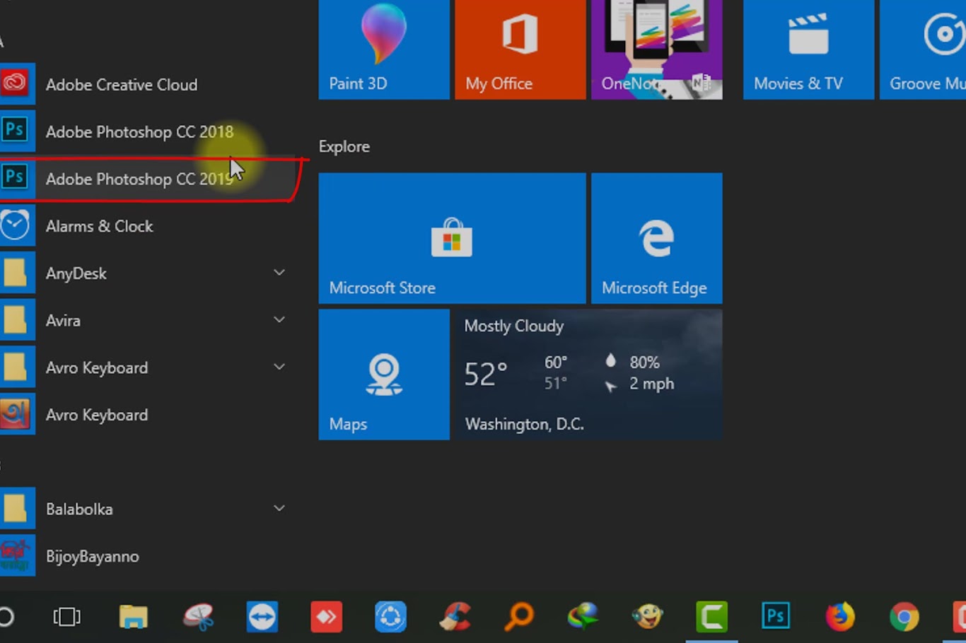Open TeamViewer from the taskbar
This screenshot has height=643, width=966.
click(x=262, y=617)
